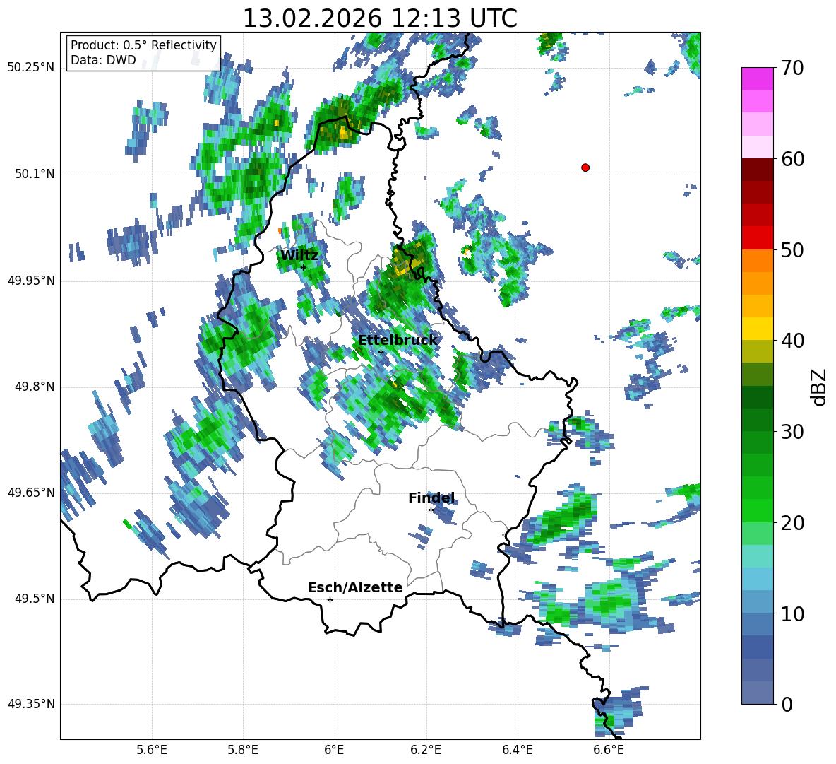Click the 49.35°N latitude tick label

31,704
